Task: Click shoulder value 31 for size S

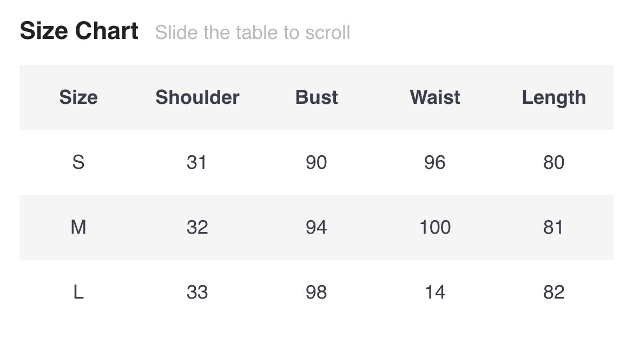Action: coord(197,162)
